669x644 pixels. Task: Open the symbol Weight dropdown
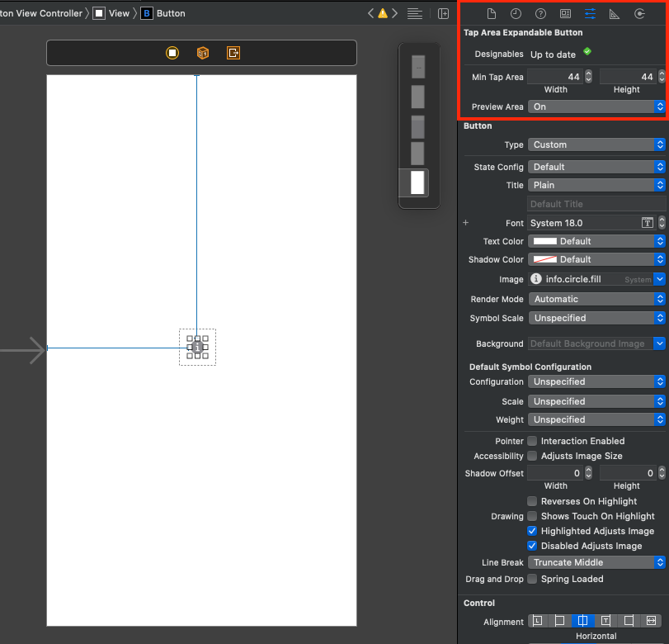coord(596,419)
